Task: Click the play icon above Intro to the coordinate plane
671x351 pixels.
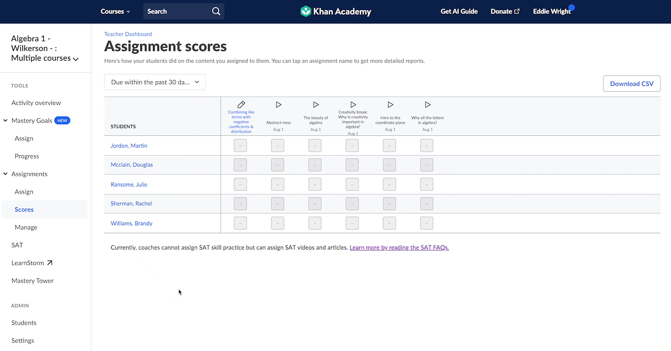Action: 391,105
